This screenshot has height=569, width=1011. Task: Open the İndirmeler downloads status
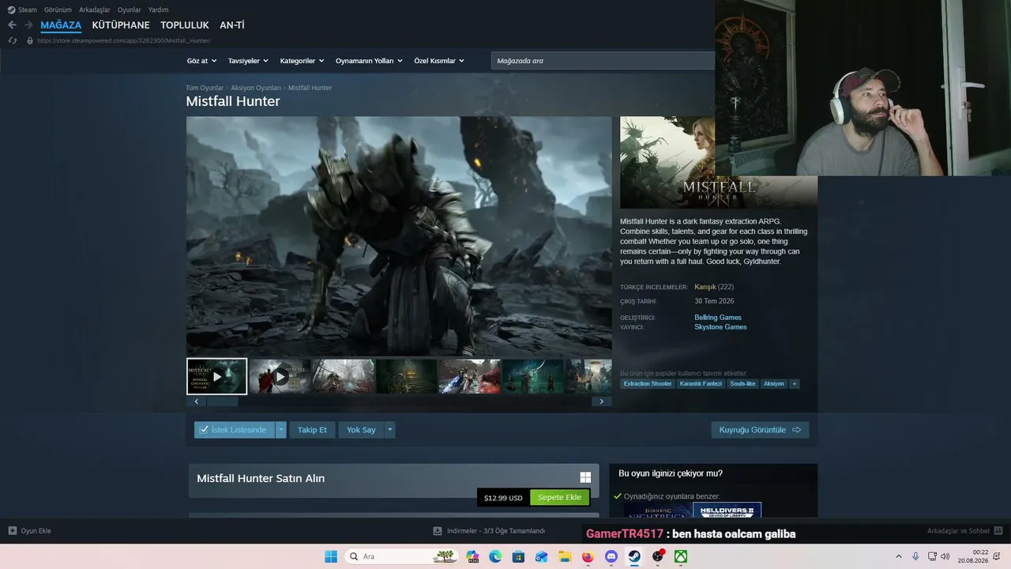coord(489,531)
